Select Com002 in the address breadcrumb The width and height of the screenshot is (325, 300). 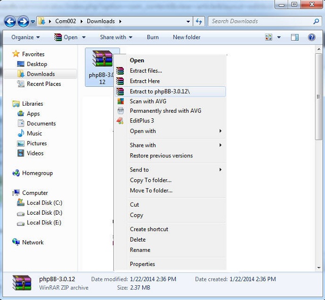tap(66, 21)
